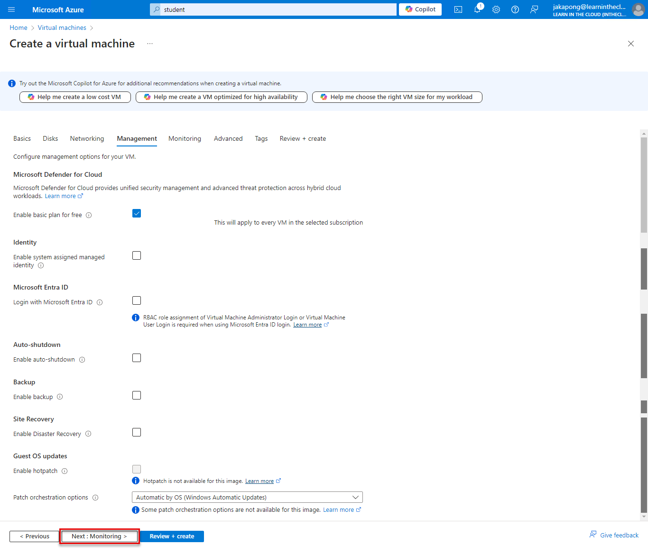Viewport: 648px width, 554px height.
Task: Switch to the Networking tab
Action: pos(87,139)
